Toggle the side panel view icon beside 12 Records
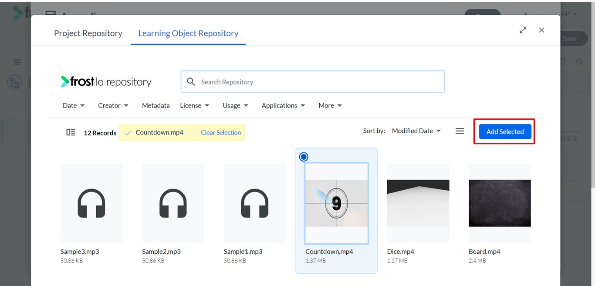The height and width of the screenshot is (286, 595). pos(71,132)
